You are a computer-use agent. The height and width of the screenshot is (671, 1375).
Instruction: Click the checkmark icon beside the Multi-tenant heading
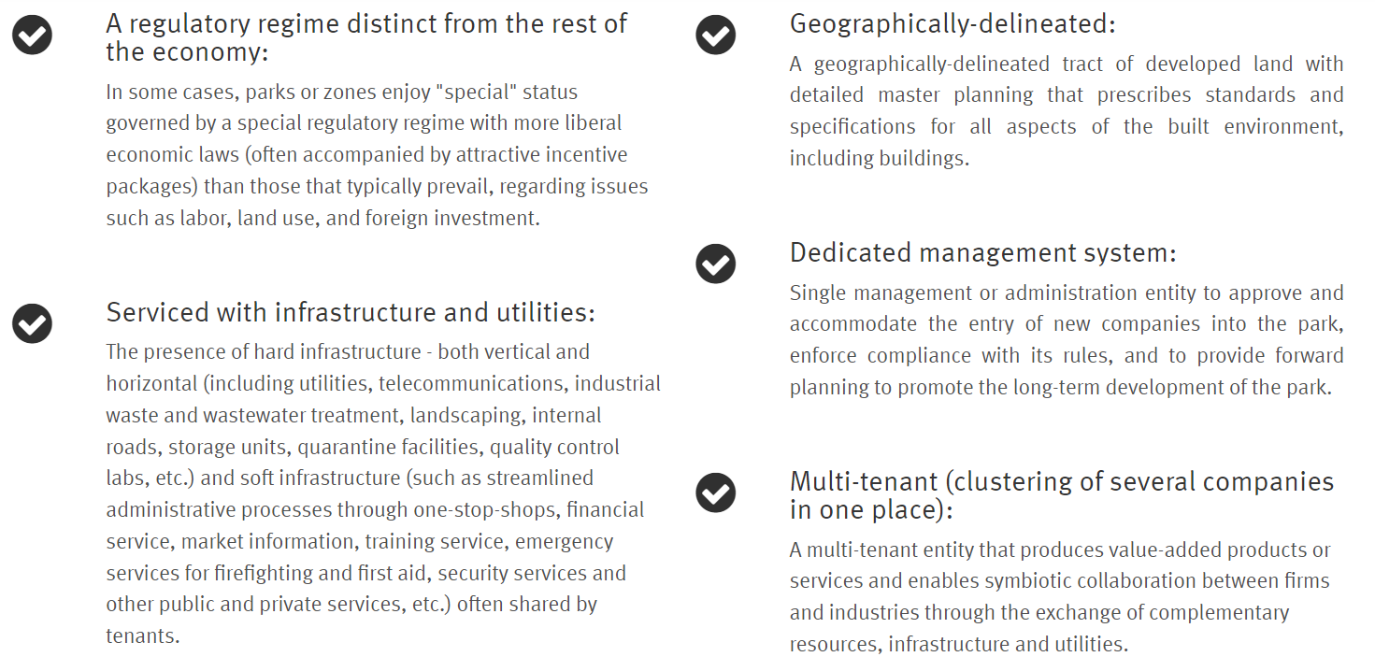coord(716,492)
